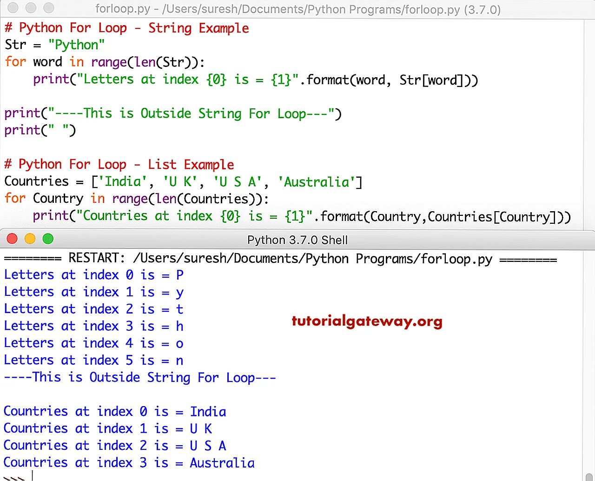Image resolution: width=595 pixels, height=481 pixels.
Task: Click output 'Countries at index 3 is = Australia'
Action: pyautogui.click(x=129, y=463)
